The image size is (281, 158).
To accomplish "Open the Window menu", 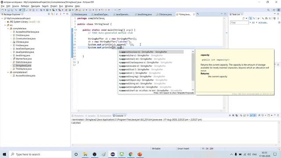I will (x=69, y=6).
